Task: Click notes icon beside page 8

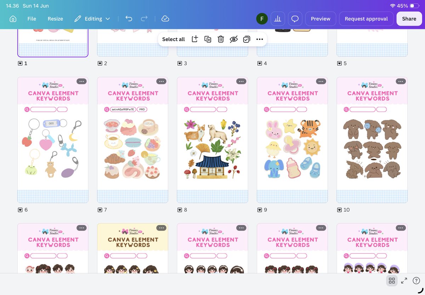Action: (180, 210)
